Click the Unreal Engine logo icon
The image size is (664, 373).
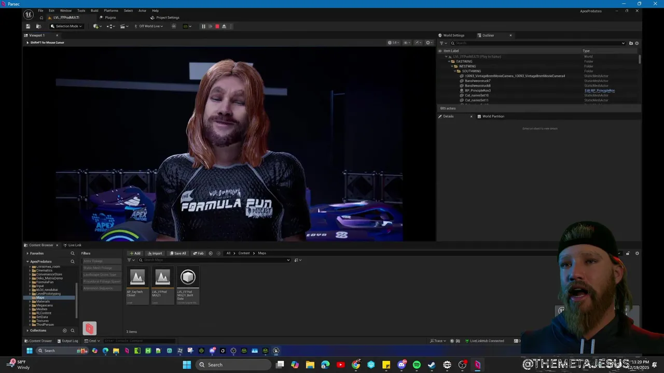(29, 15)
